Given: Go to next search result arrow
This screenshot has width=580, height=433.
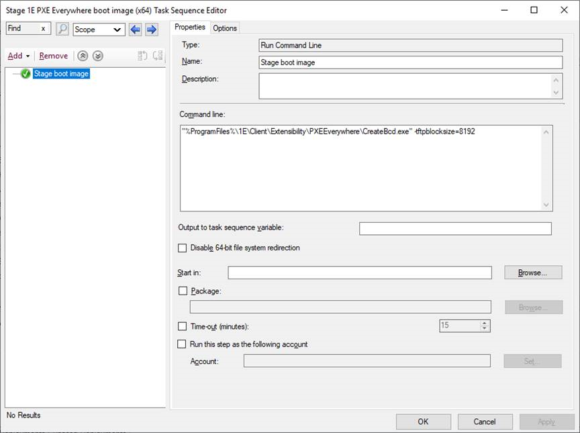Looking at the screenshot, I should coord(151,29).
